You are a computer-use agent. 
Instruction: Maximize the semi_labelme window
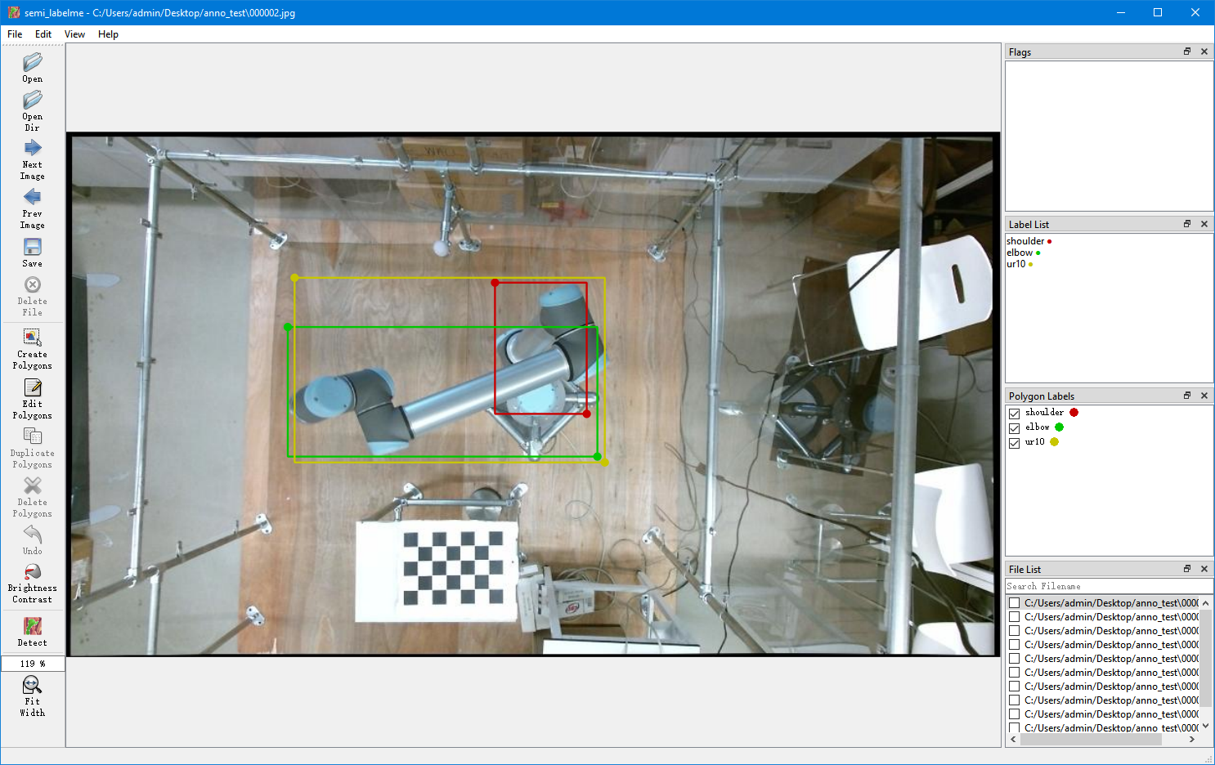tap(1158, 12)
